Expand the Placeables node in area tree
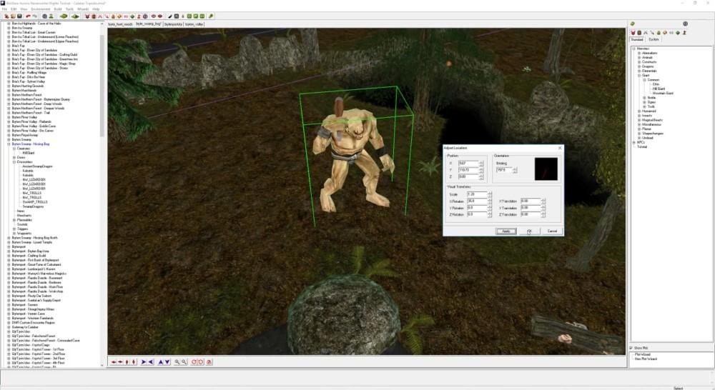Viewport: 715px width, 390px height. point(14,219)
